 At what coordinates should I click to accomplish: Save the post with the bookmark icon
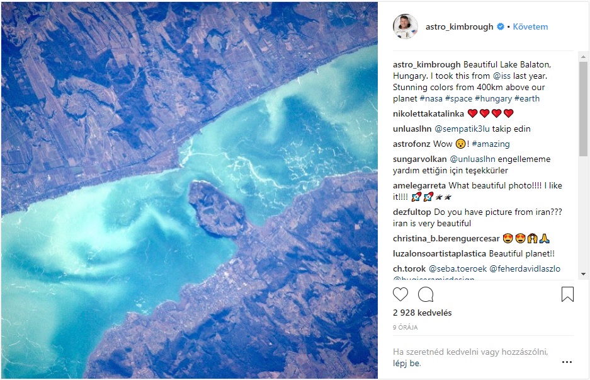click(567, 294)
